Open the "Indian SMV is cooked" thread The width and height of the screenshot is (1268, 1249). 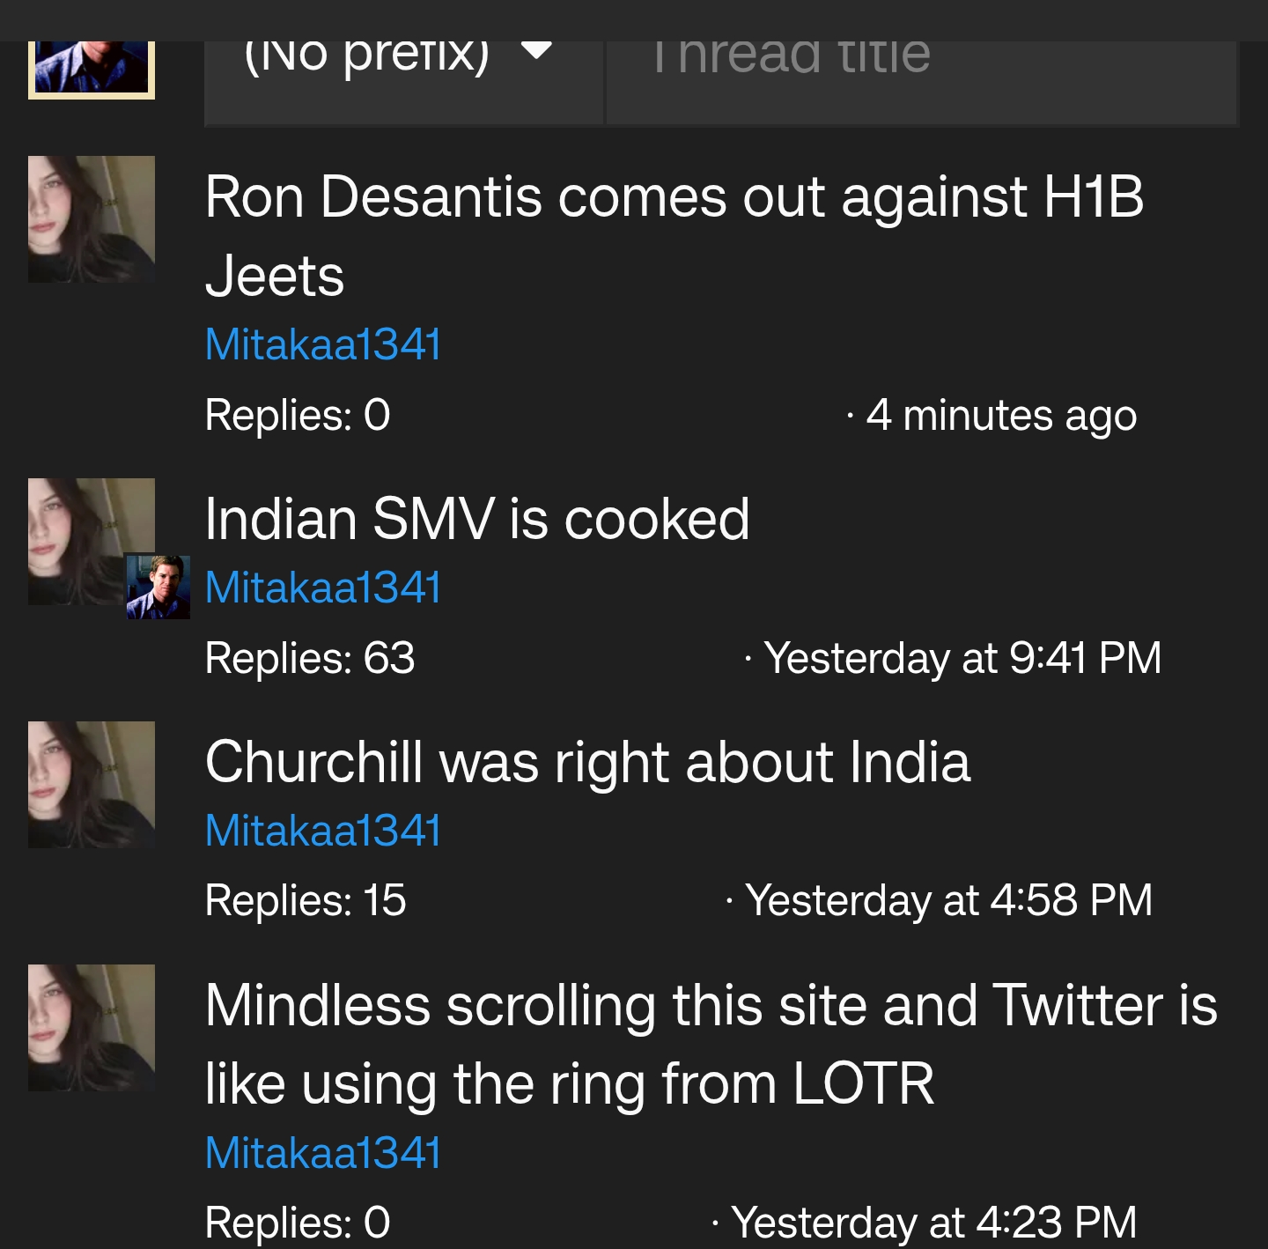(x=477, y=519)
